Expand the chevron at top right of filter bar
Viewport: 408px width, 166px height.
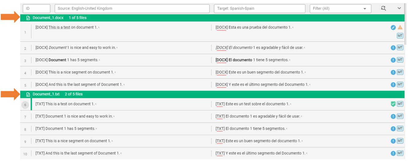pyautogui.click(x=399, y=9)
